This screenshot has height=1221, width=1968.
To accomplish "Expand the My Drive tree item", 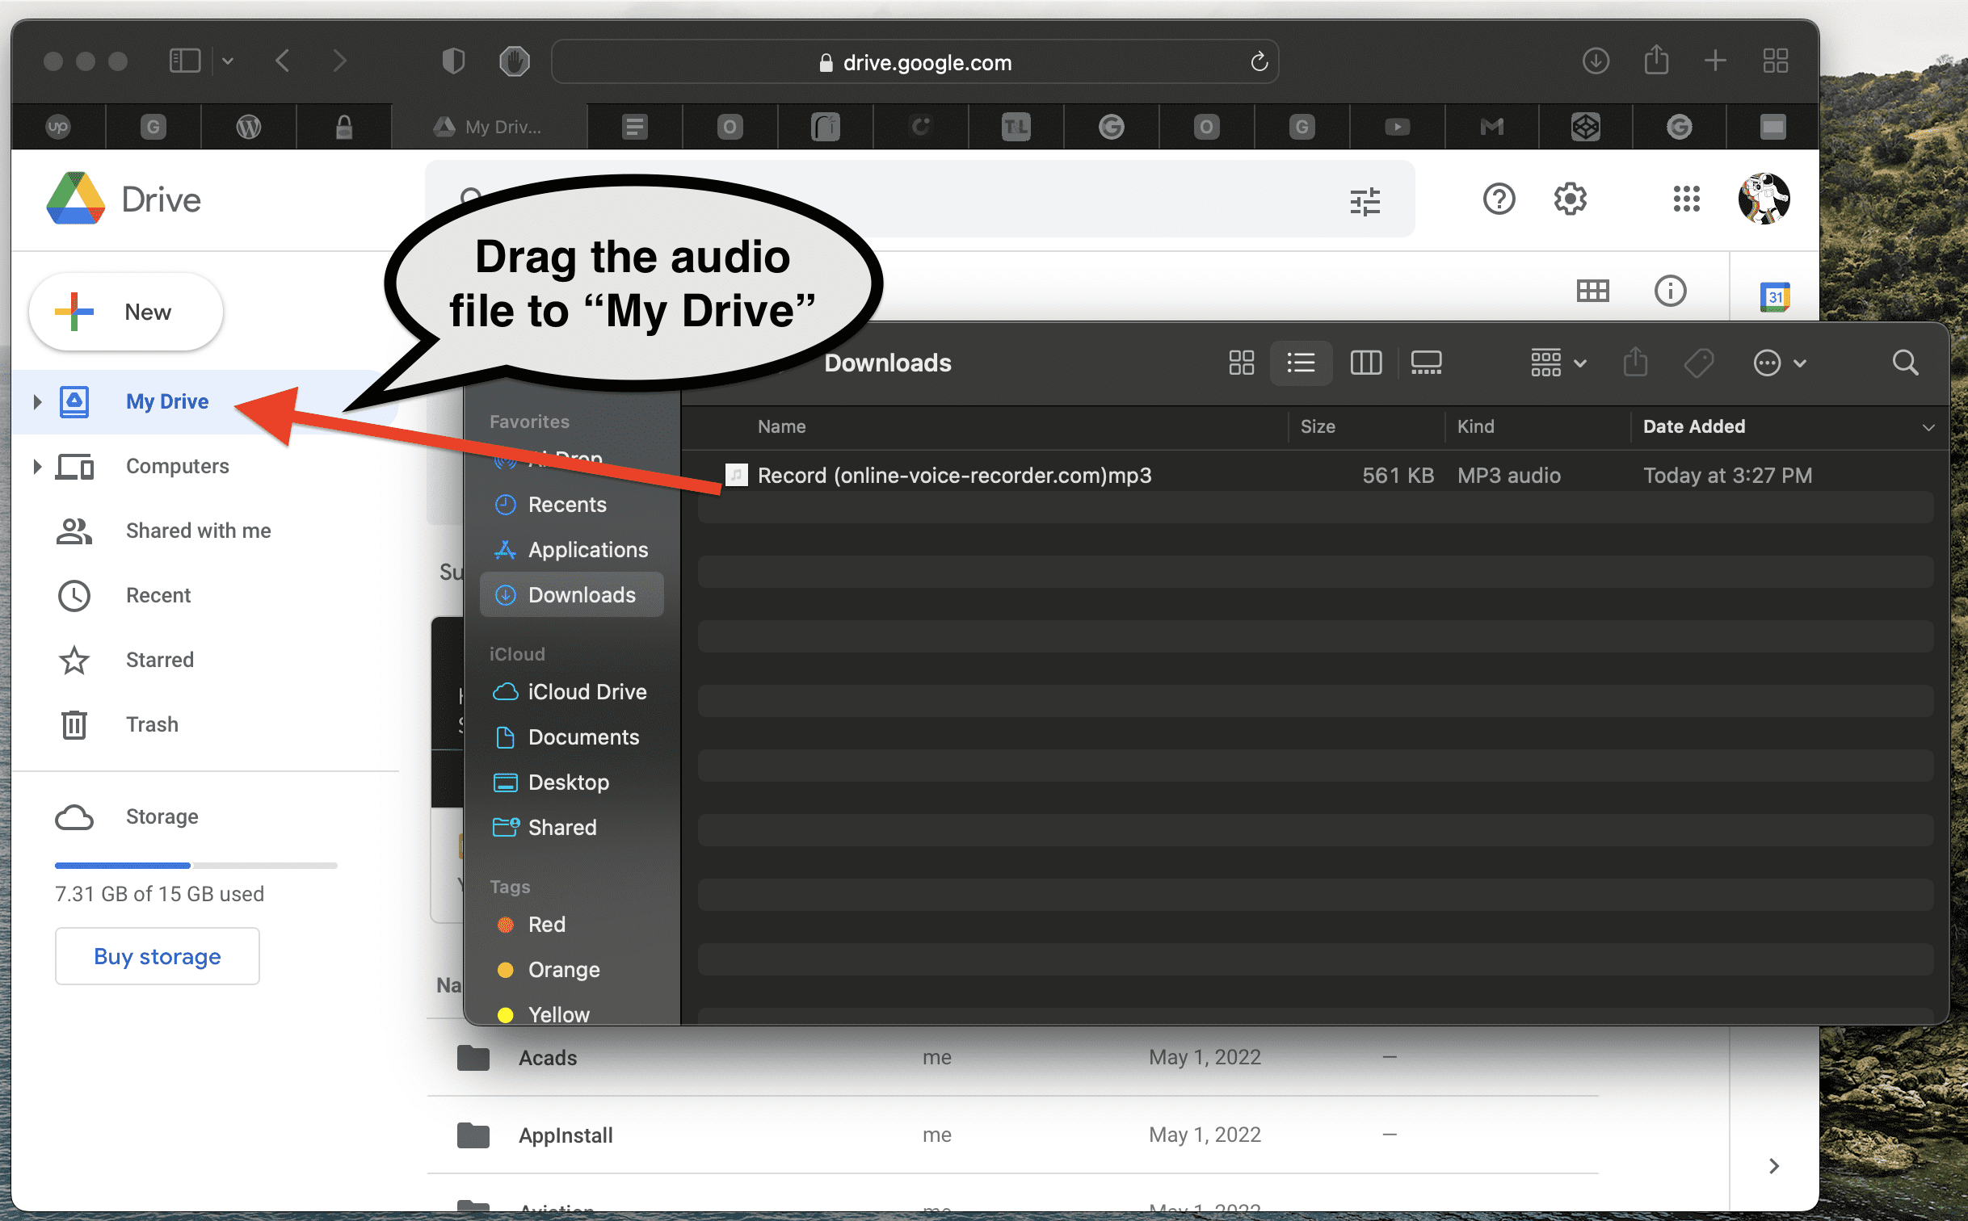I will [x=36, y=401].
